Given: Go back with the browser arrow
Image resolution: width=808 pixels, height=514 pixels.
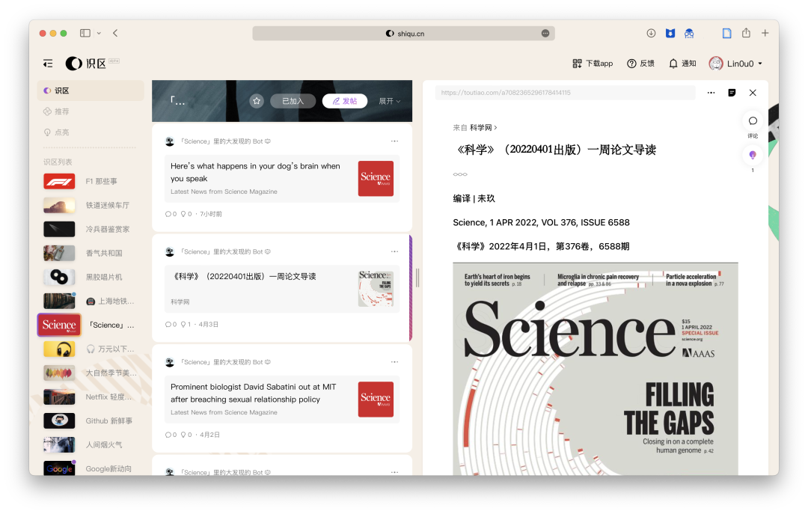Looking at the screenshot, I should click(x=115, y=33).
